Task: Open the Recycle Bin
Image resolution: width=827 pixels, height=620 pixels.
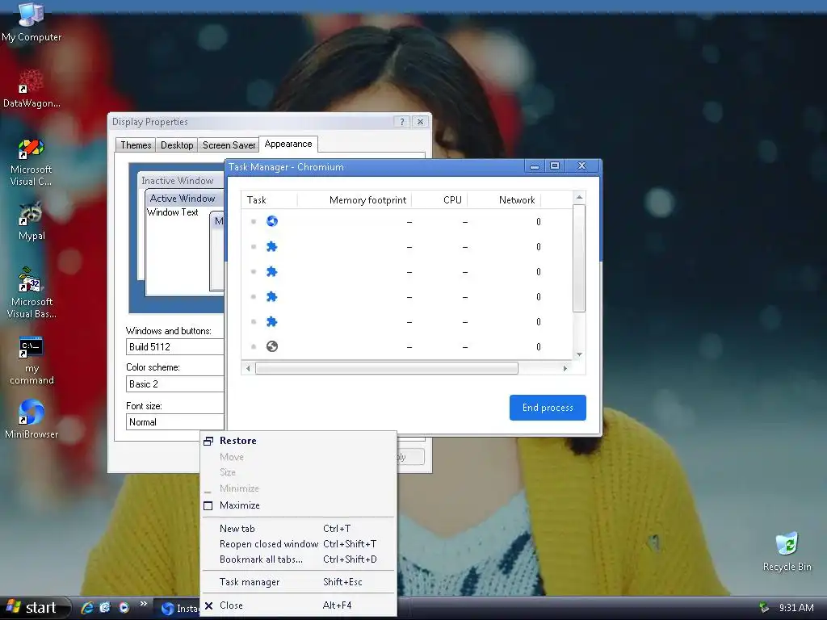Action: (787, 552)
